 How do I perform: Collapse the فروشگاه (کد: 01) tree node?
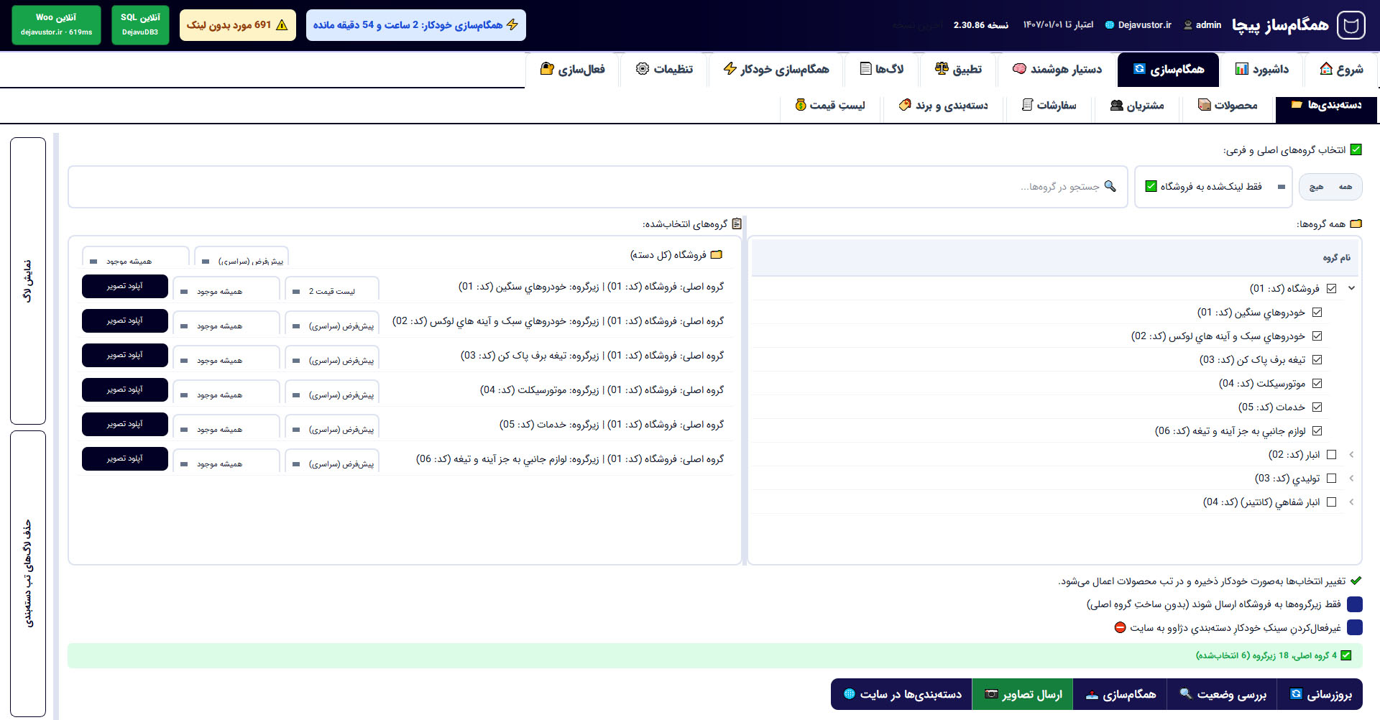click(x=1351, y=288)
